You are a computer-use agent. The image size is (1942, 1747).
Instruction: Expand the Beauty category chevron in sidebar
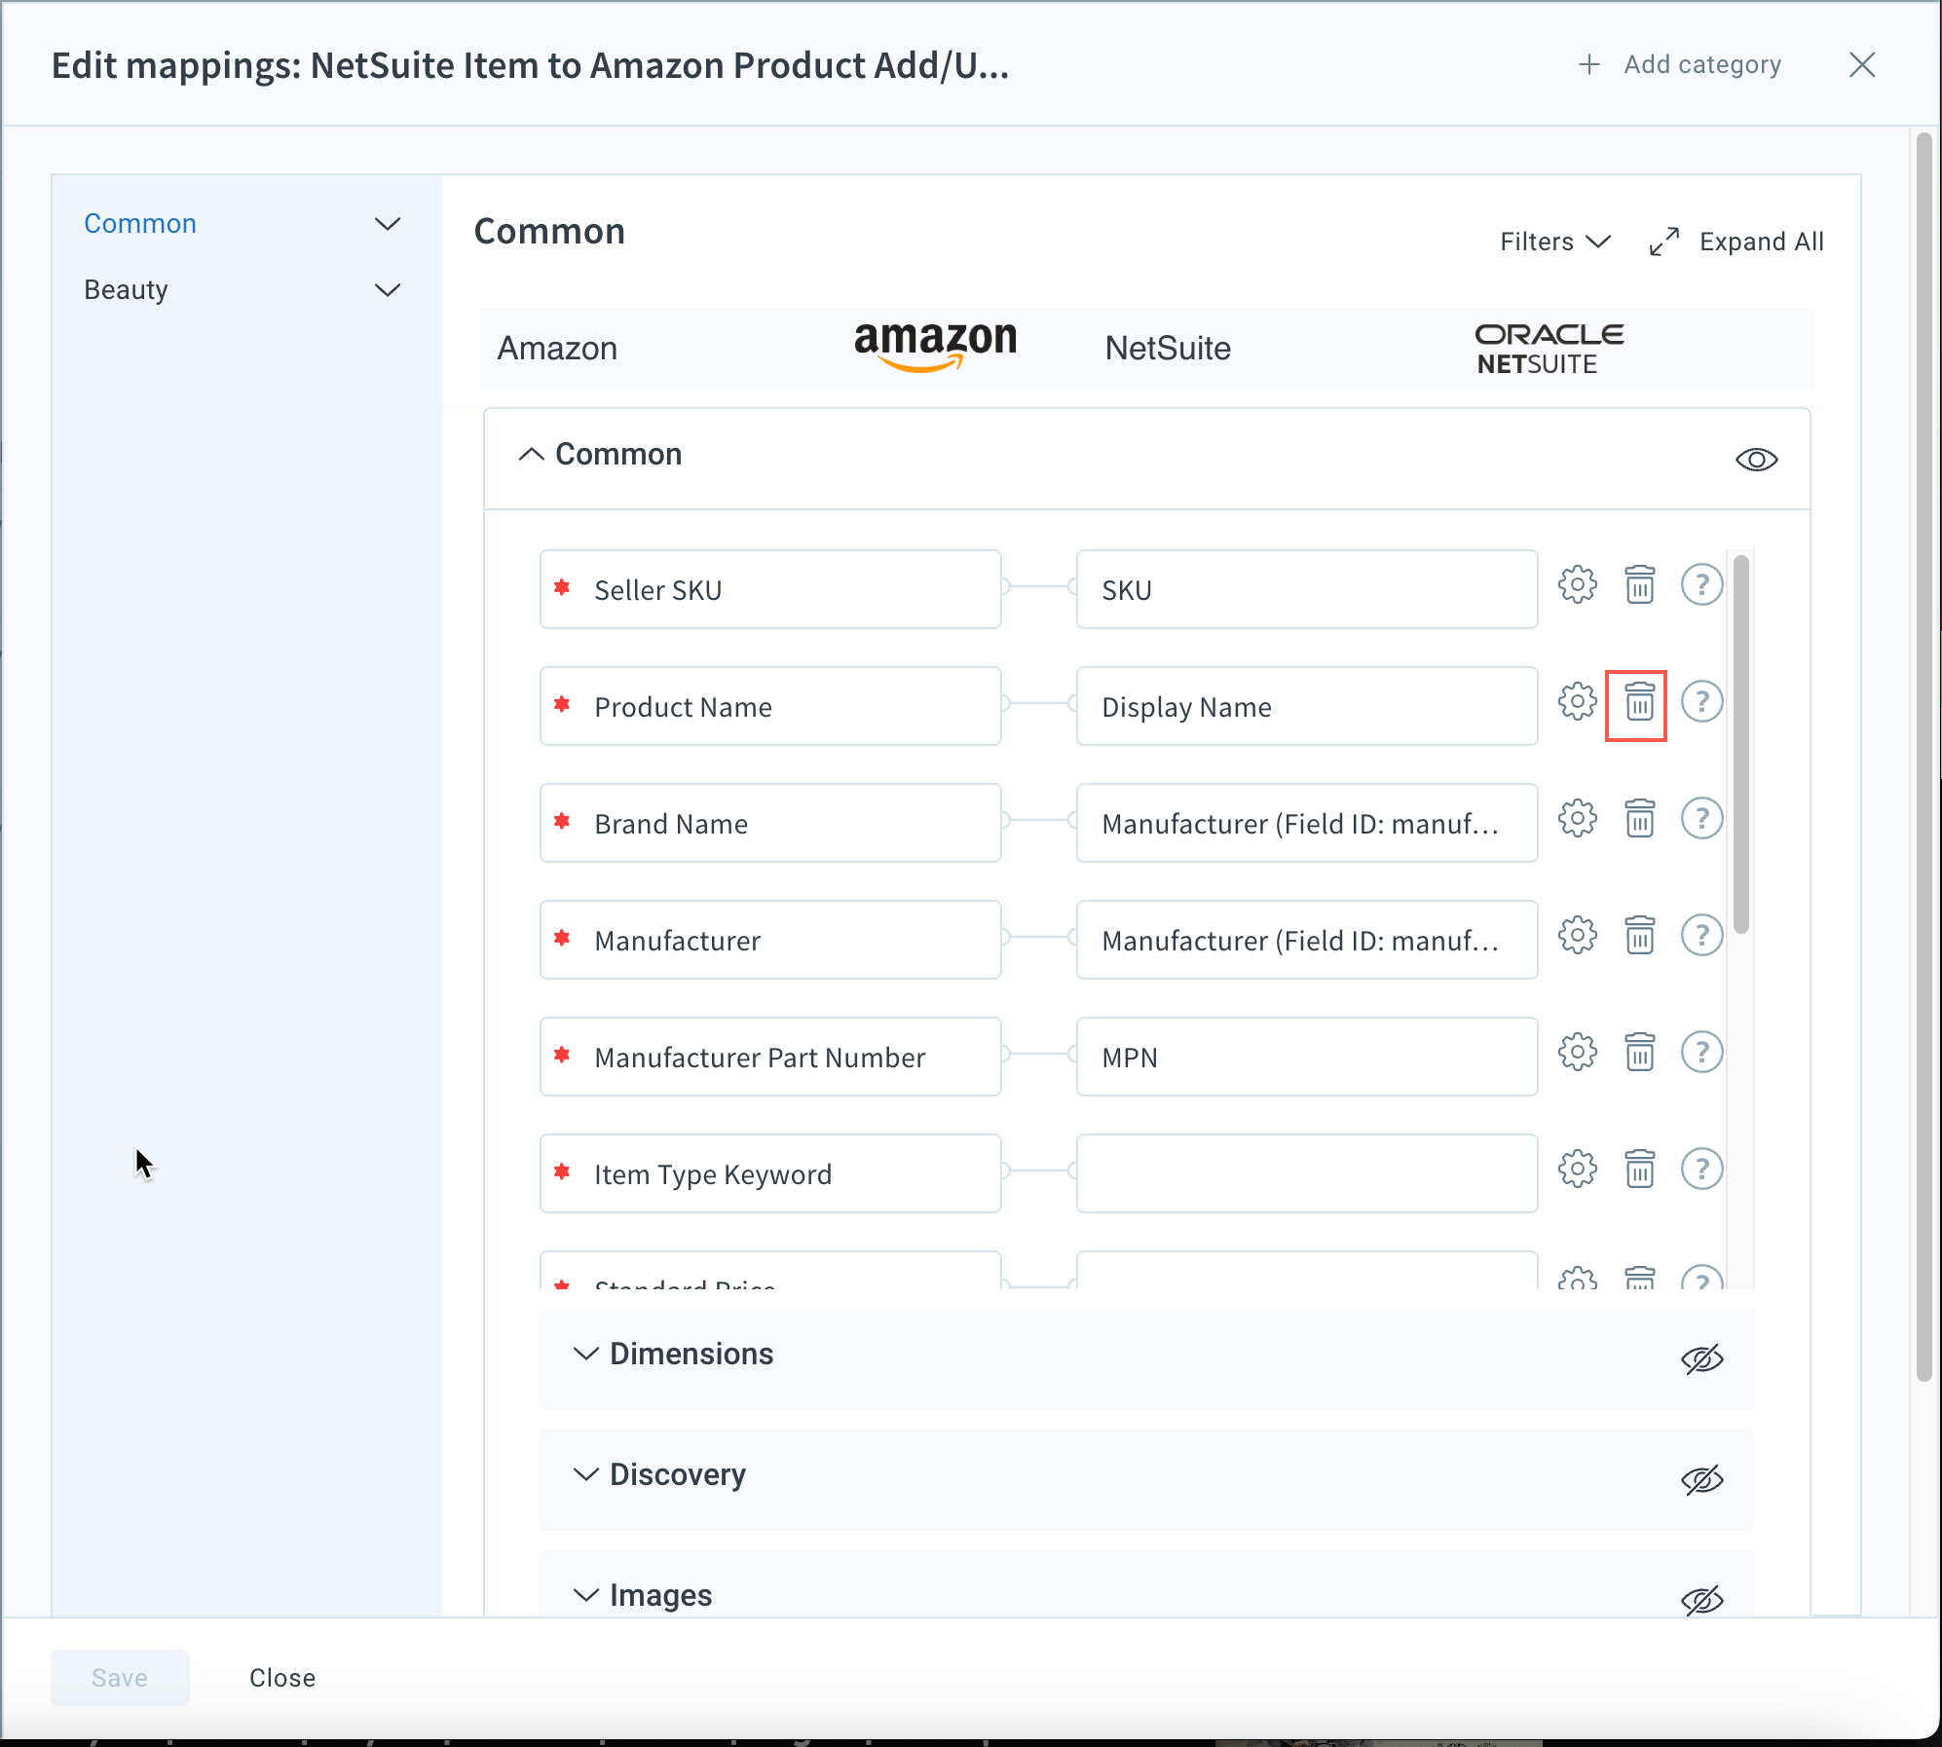[388, 290]
